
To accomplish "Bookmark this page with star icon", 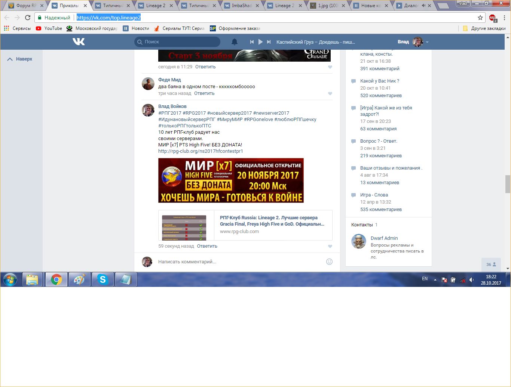I will (x=480, y=18).
